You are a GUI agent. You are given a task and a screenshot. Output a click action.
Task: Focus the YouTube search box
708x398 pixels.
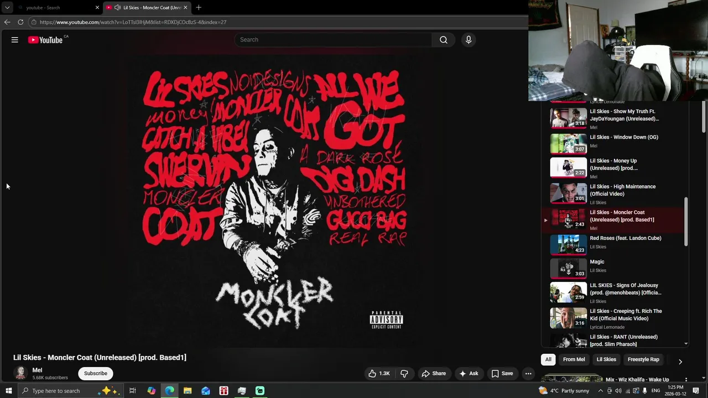pyautogui.click(x=333, y=40)
